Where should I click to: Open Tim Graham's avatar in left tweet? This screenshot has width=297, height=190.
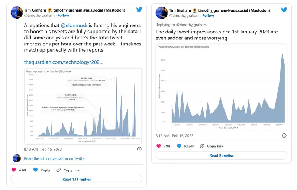[17, 12]
